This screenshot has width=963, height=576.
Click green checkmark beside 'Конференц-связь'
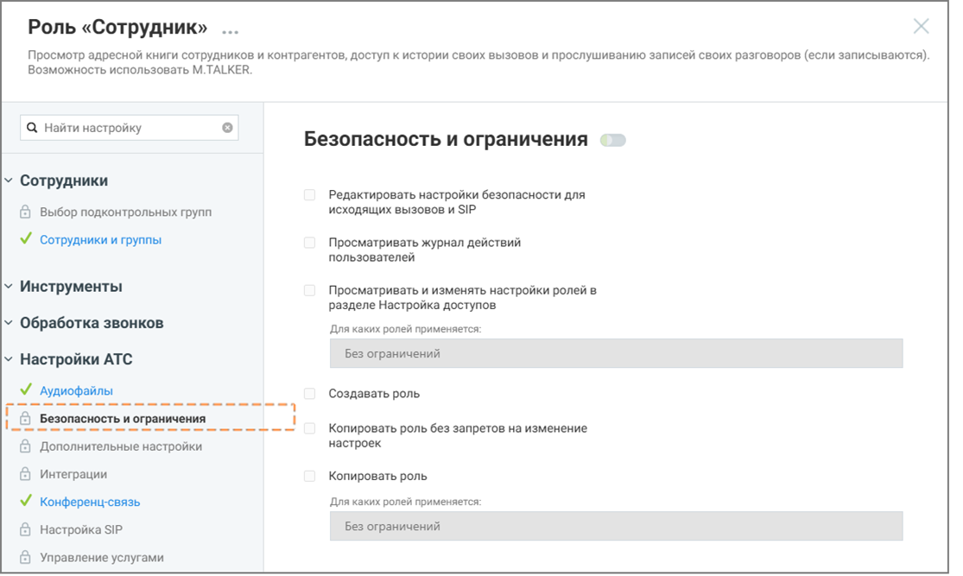tap(25, 500)
